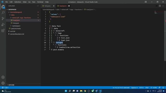Open the File menu
This screenshot has width=166, height=93.
tap(6, 2)
